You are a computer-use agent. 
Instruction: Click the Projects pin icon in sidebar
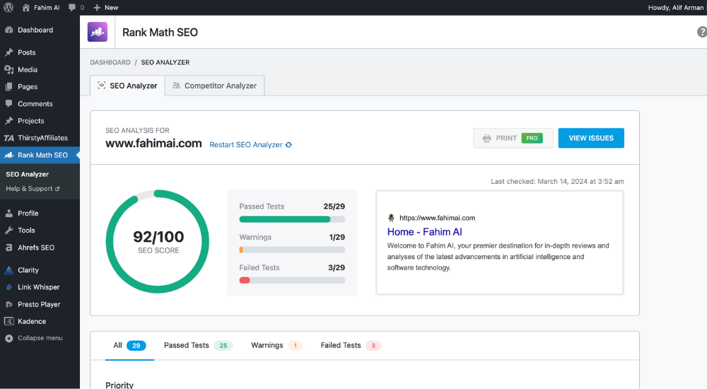coord(8,121)
